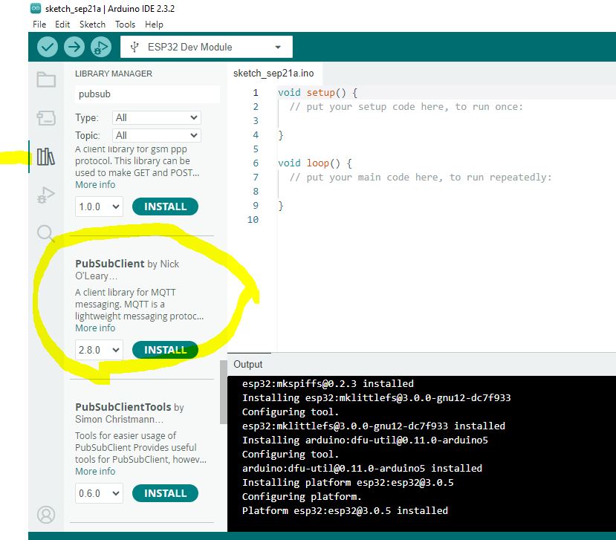The height and width of the screenshot is (540, 616).
Task: Click the PubSubClientTools library title
Action: point(123,407)
